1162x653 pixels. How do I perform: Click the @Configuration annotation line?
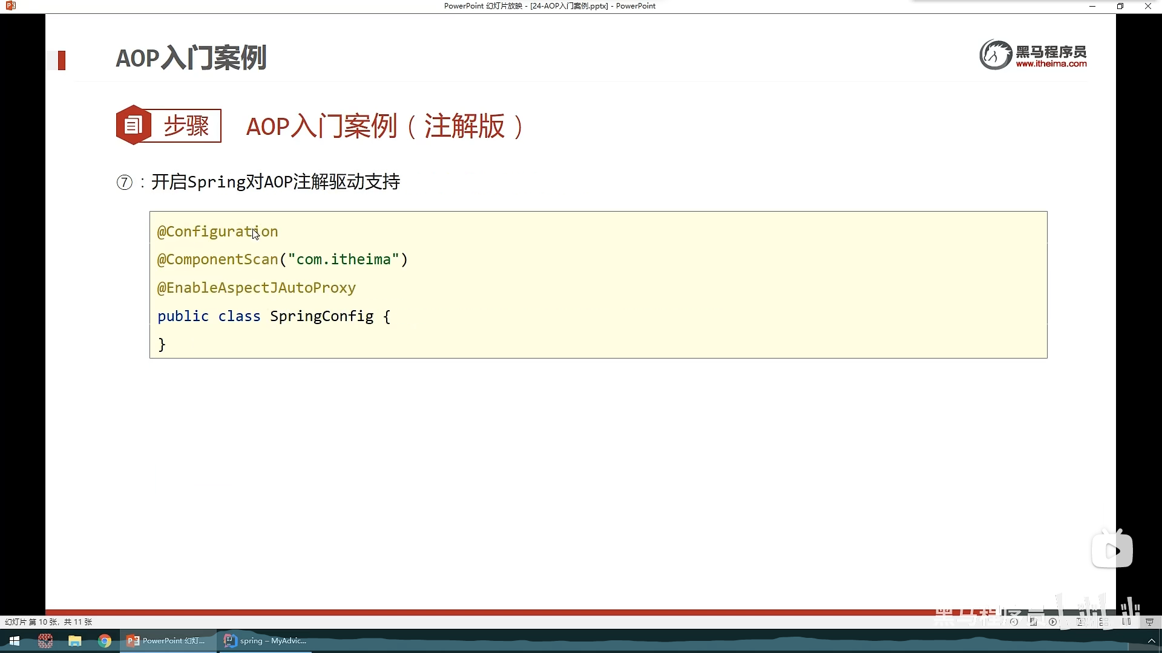(x=218, y=232)
